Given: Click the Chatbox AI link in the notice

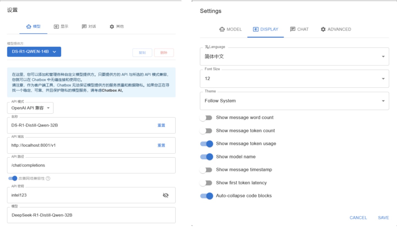Looking at the screenshot, I should click(112, 90).
